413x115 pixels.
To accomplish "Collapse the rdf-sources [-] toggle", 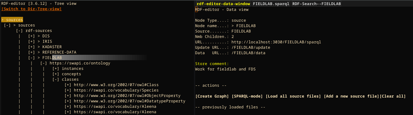I will click(19, 31).
